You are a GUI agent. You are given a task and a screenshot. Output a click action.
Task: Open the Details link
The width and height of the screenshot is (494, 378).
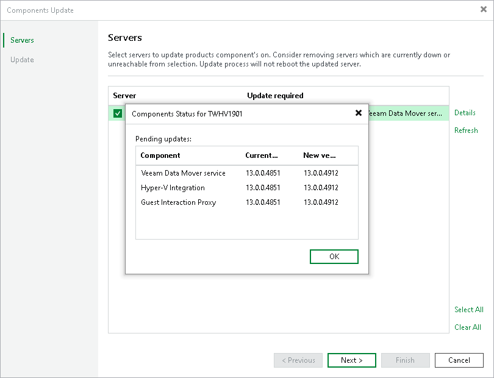click(x=465, y=113)
